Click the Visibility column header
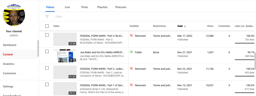 [x=134, y=26]
